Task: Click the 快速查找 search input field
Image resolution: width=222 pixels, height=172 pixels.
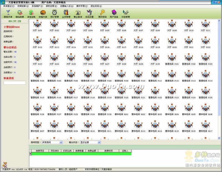Action: [x=15, y=83]
